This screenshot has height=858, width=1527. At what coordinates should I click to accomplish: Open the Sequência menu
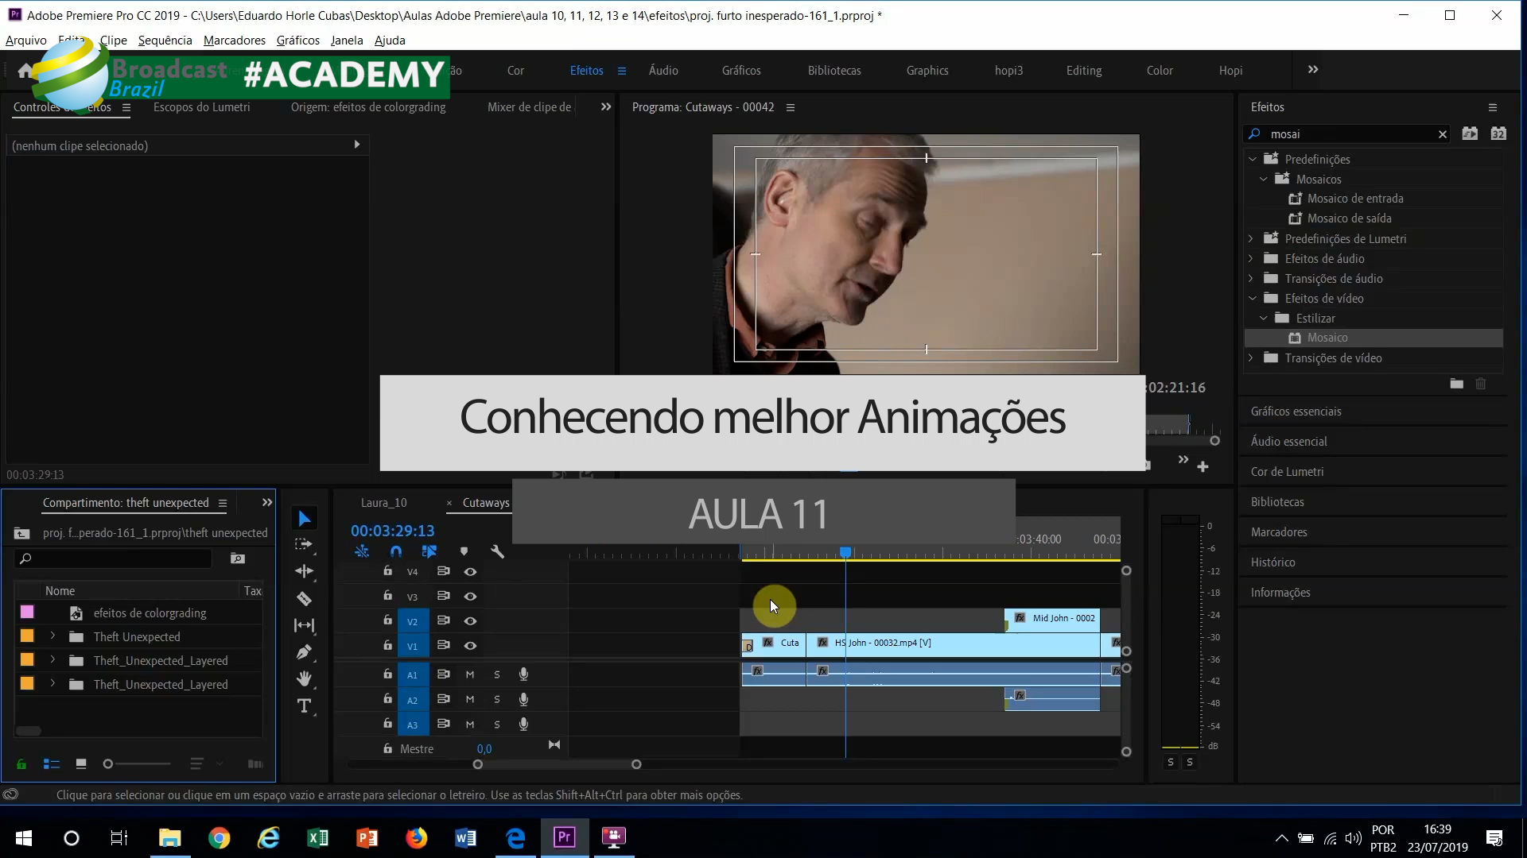tap(165, 41)
